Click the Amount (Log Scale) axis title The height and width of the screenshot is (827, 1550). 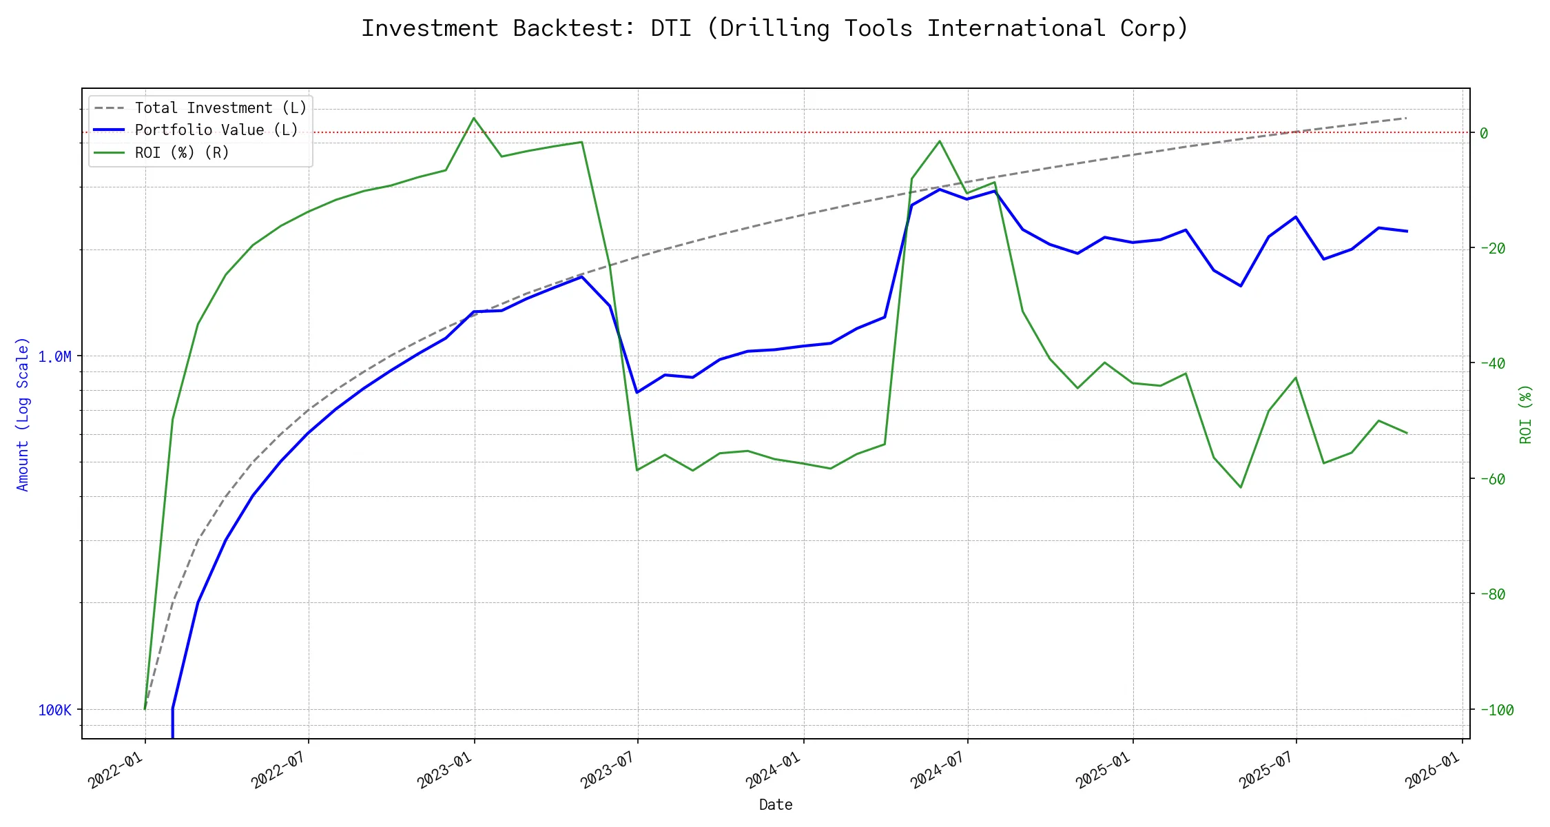pyautogui.click(x=23, y=413)
